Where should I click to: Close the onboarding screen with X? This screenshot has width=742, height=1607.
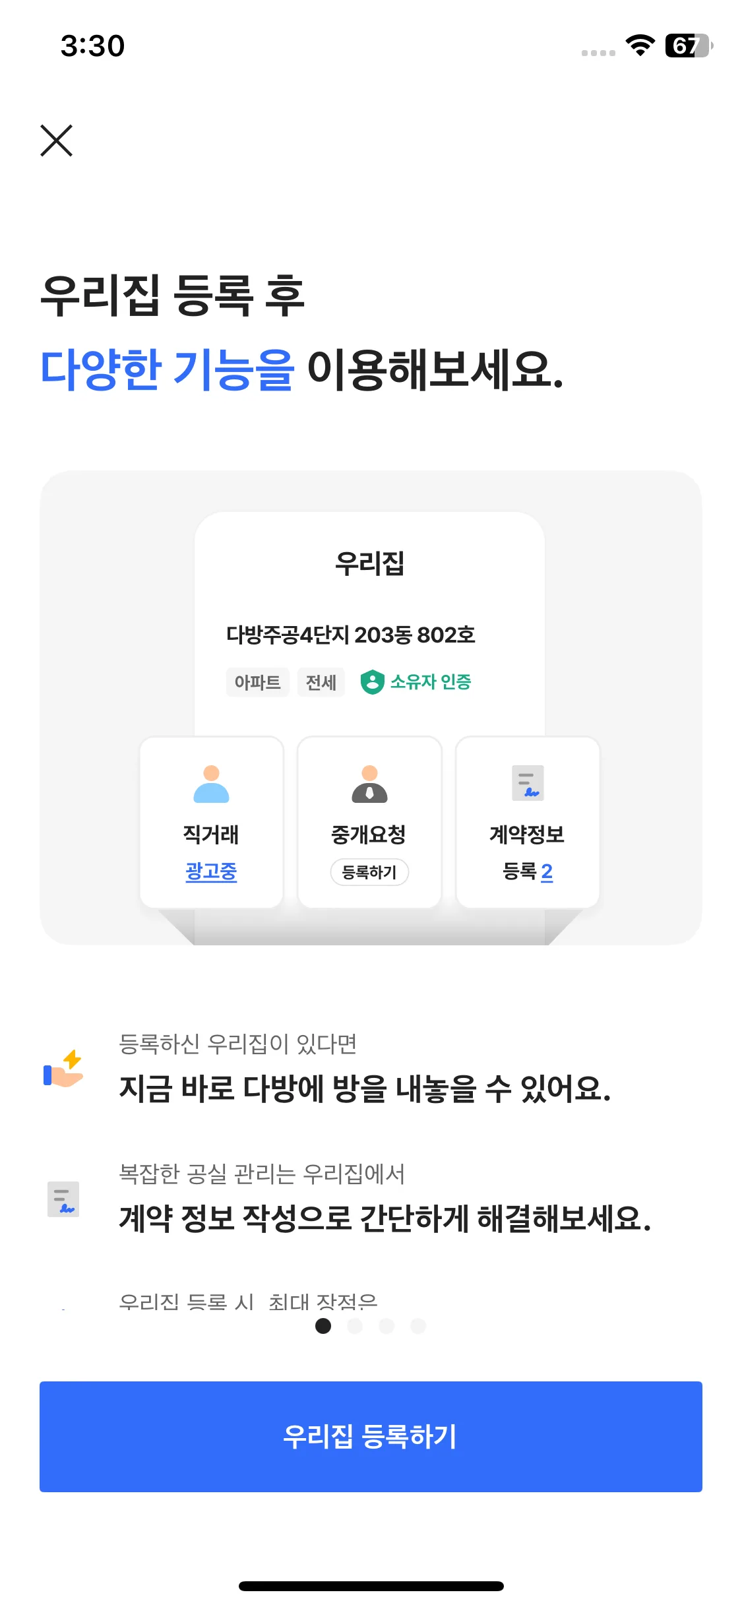point(57,141)
